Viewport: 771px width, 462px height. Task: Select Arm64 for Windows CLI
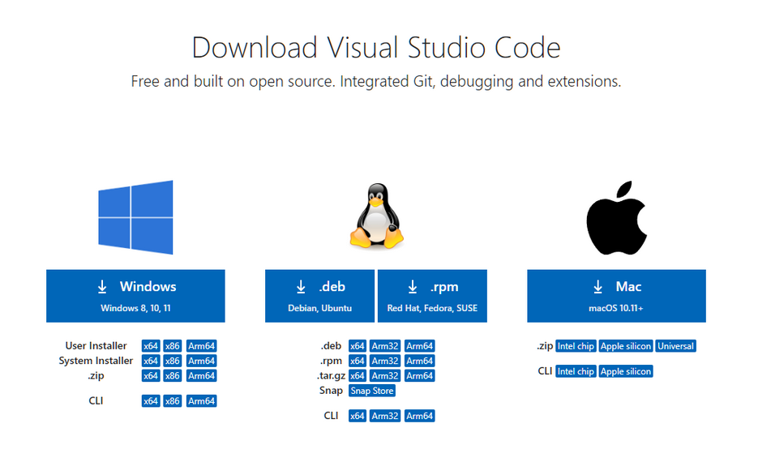pos(202,401)
